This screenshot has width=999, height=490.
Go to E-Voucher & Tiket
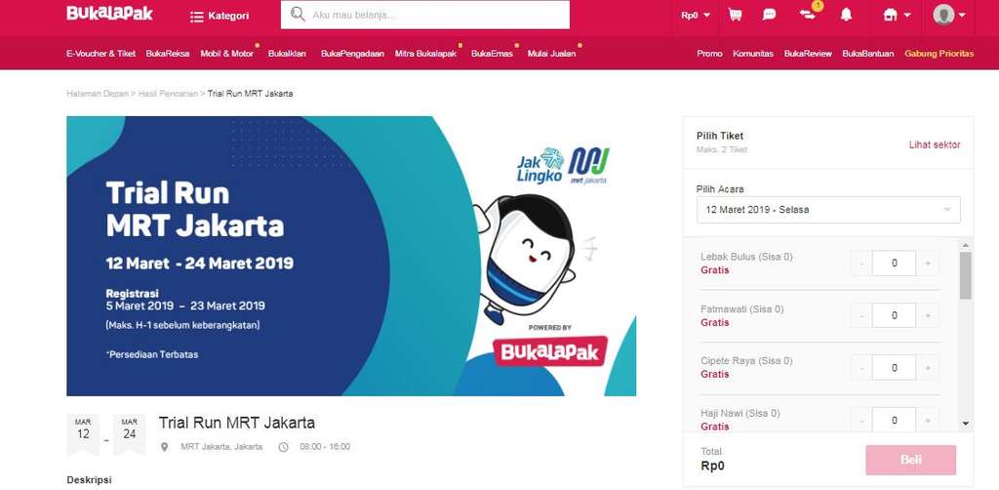[100, 54]
